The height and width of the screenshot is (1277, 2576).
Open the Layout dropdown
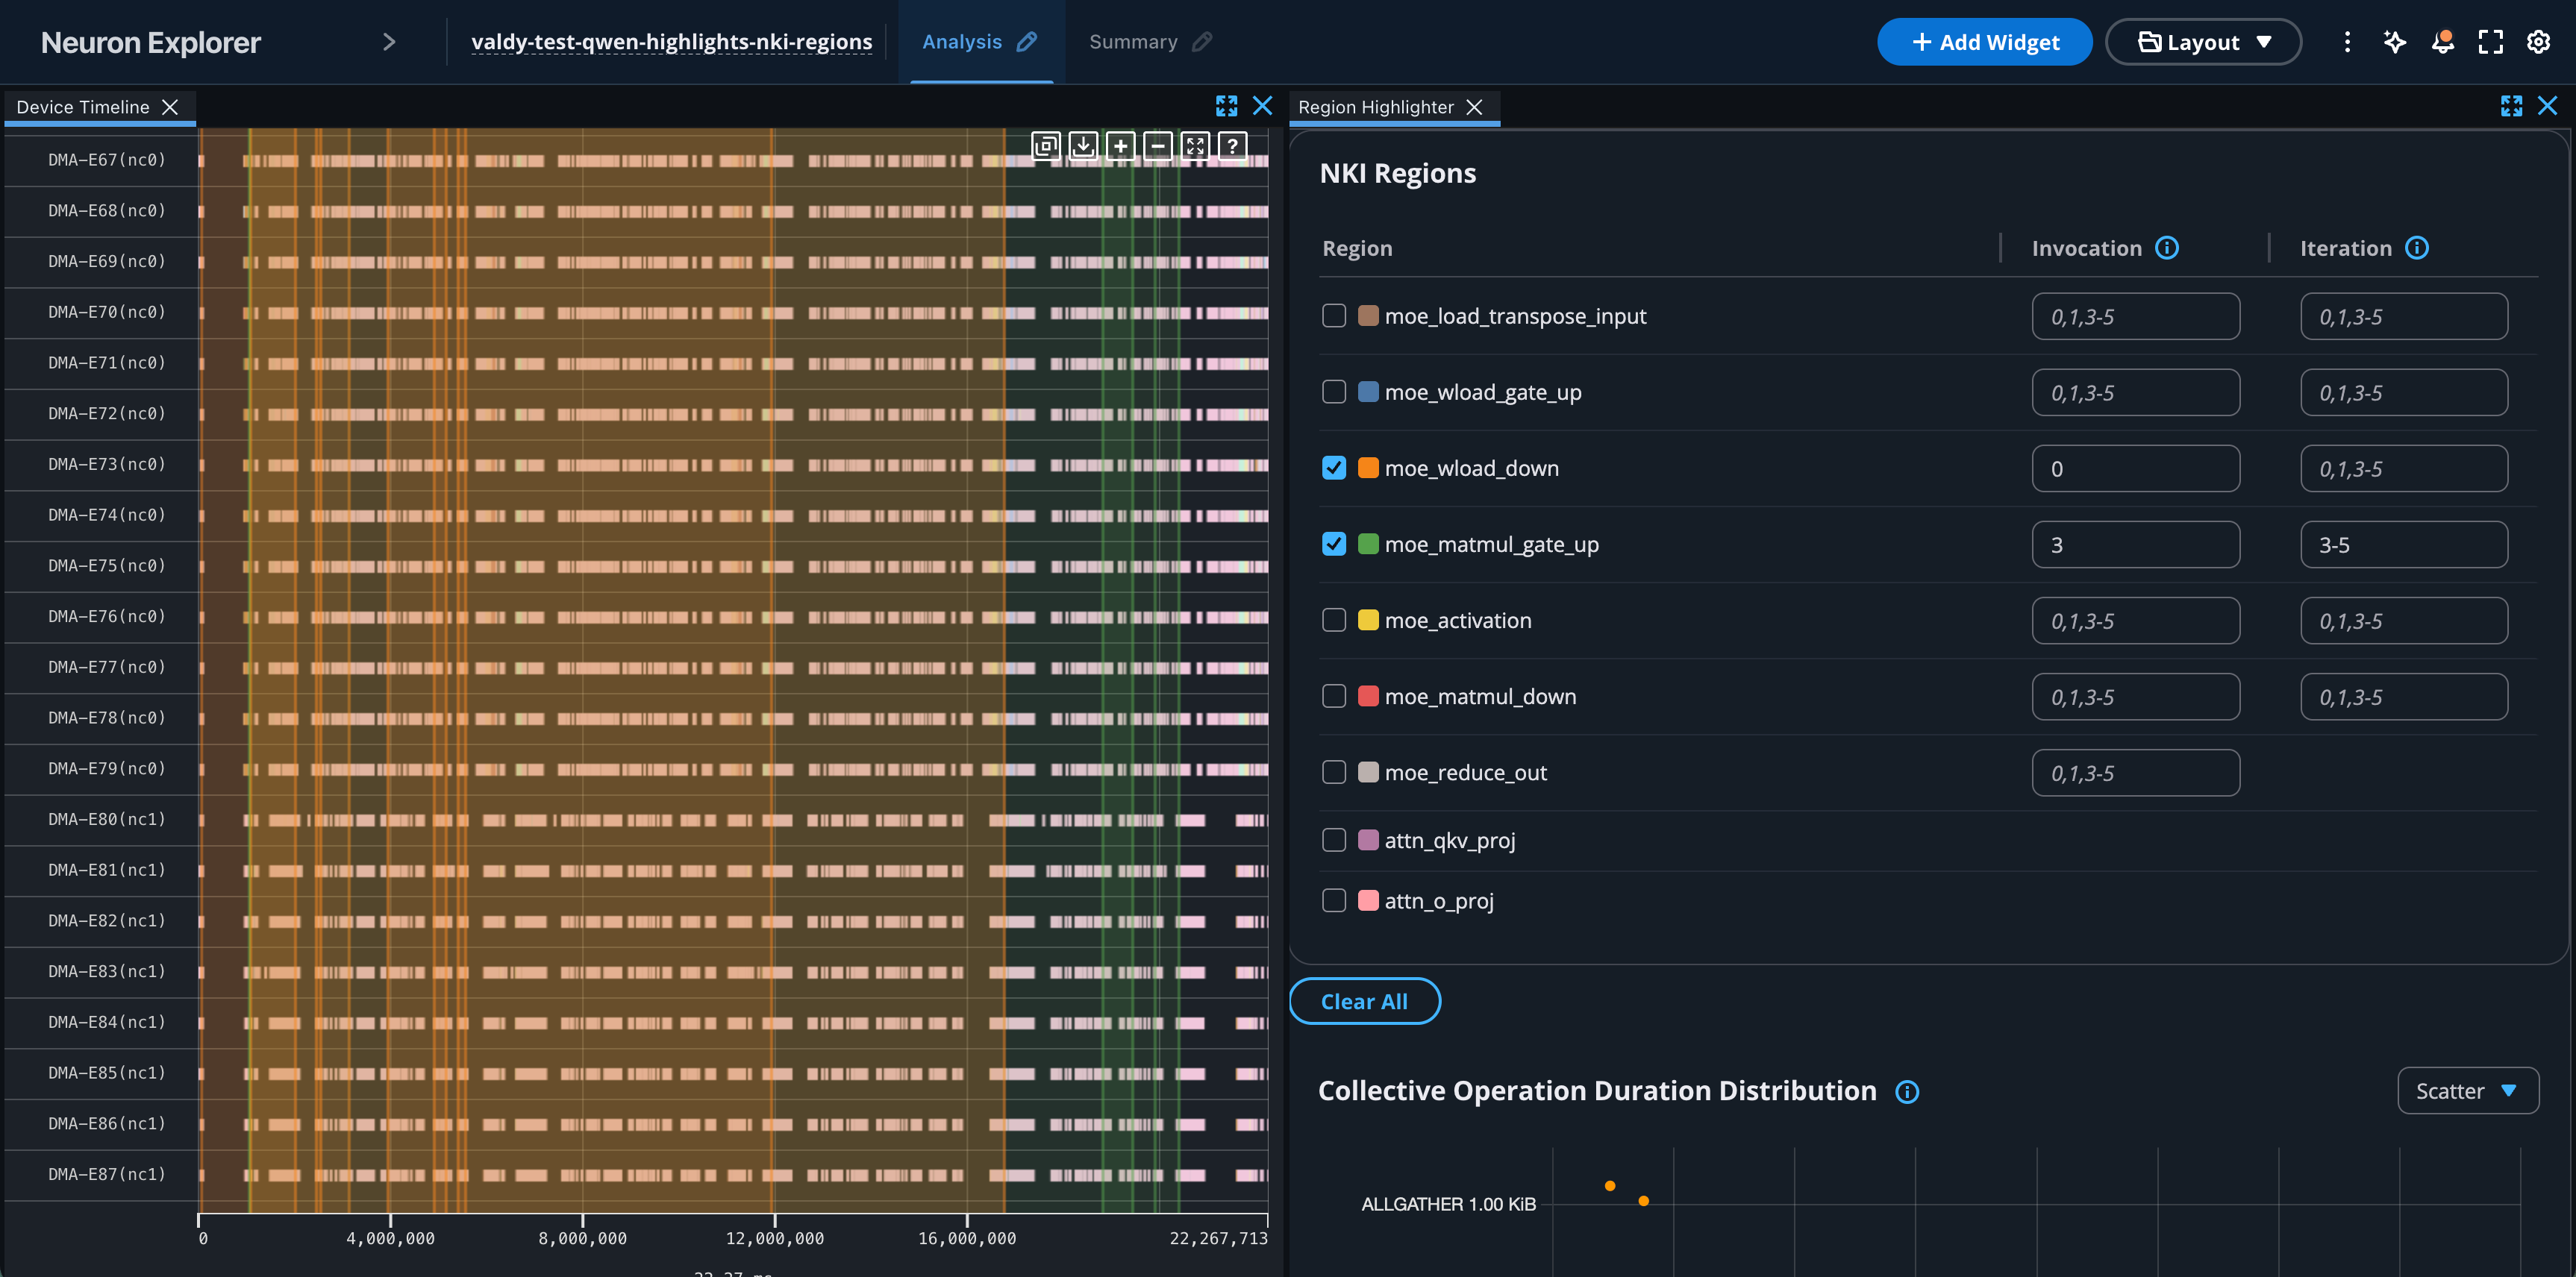2203,42
